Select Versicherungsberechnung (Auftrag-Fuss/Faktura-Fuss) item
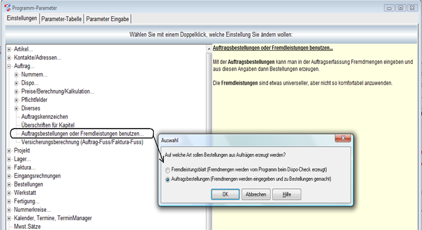Image resolution: width=422 pixels, height=230 pixels. click(x=82, y=142)
